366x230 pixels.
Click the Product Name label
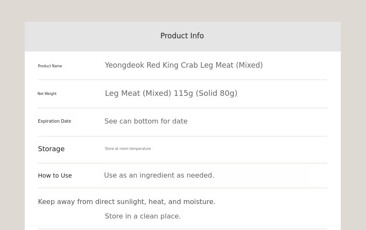point(50,66)
